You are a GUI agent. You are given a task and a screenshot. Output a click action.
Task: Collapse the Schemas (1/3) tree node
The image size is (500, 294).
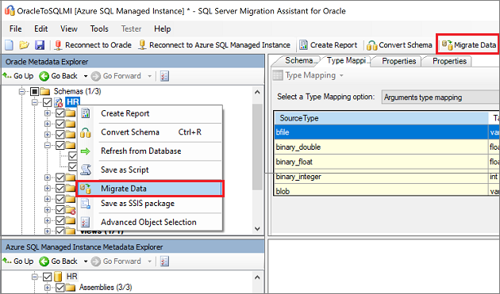click(x=21, y=92)
